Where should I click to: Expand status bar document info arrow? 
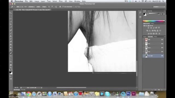[x=42, y=88]
